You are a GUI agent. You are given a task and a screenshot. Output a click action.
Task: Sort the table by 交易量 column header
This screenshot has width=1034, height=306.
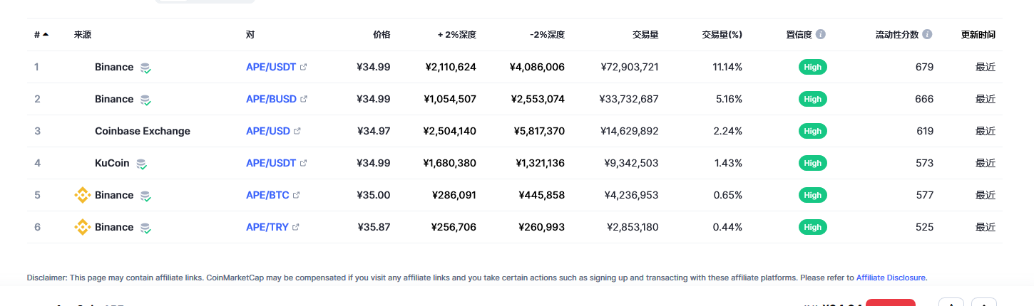pyautogui.click(x=645, y=34)
